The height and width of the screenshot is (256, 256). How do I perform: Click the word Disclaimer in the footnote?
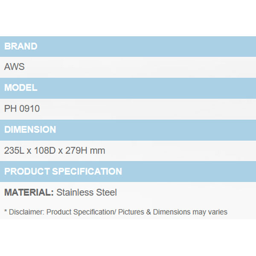click(26, 212)
